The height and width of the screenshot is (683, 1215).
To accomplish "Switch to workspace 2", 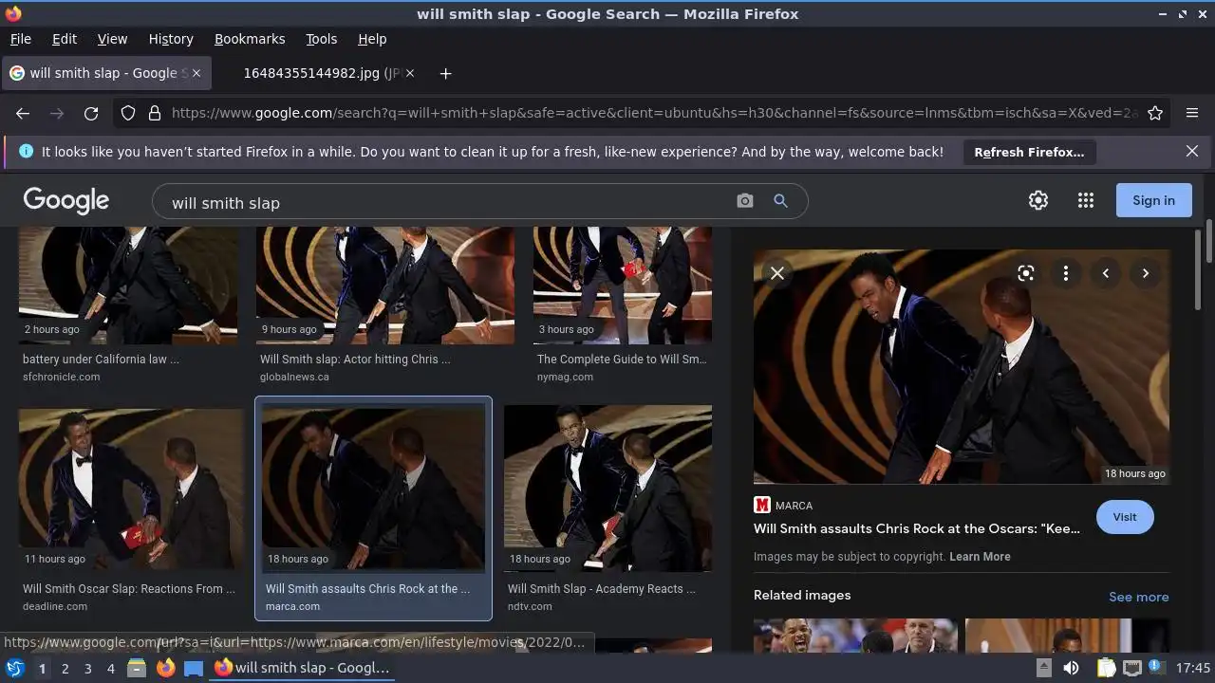I will pyautogui.click(x=65, y=668).
